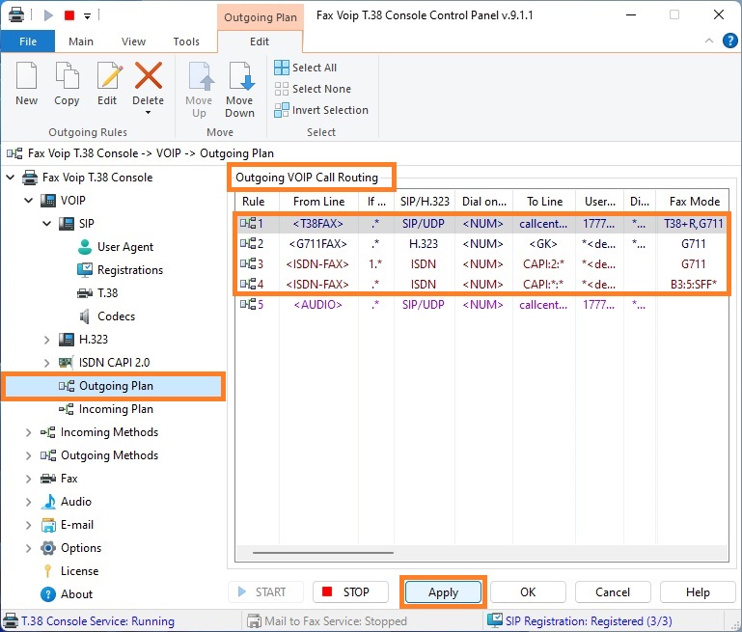Expand the Outgoing Methods node
The width and height of the screenshot is (742, 632).
pos(28,455)
